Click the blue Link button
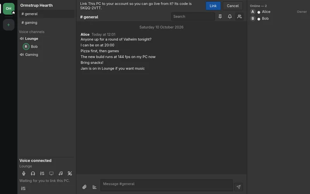This screenshot has width=310, height=194. click(x=213, y=6)
